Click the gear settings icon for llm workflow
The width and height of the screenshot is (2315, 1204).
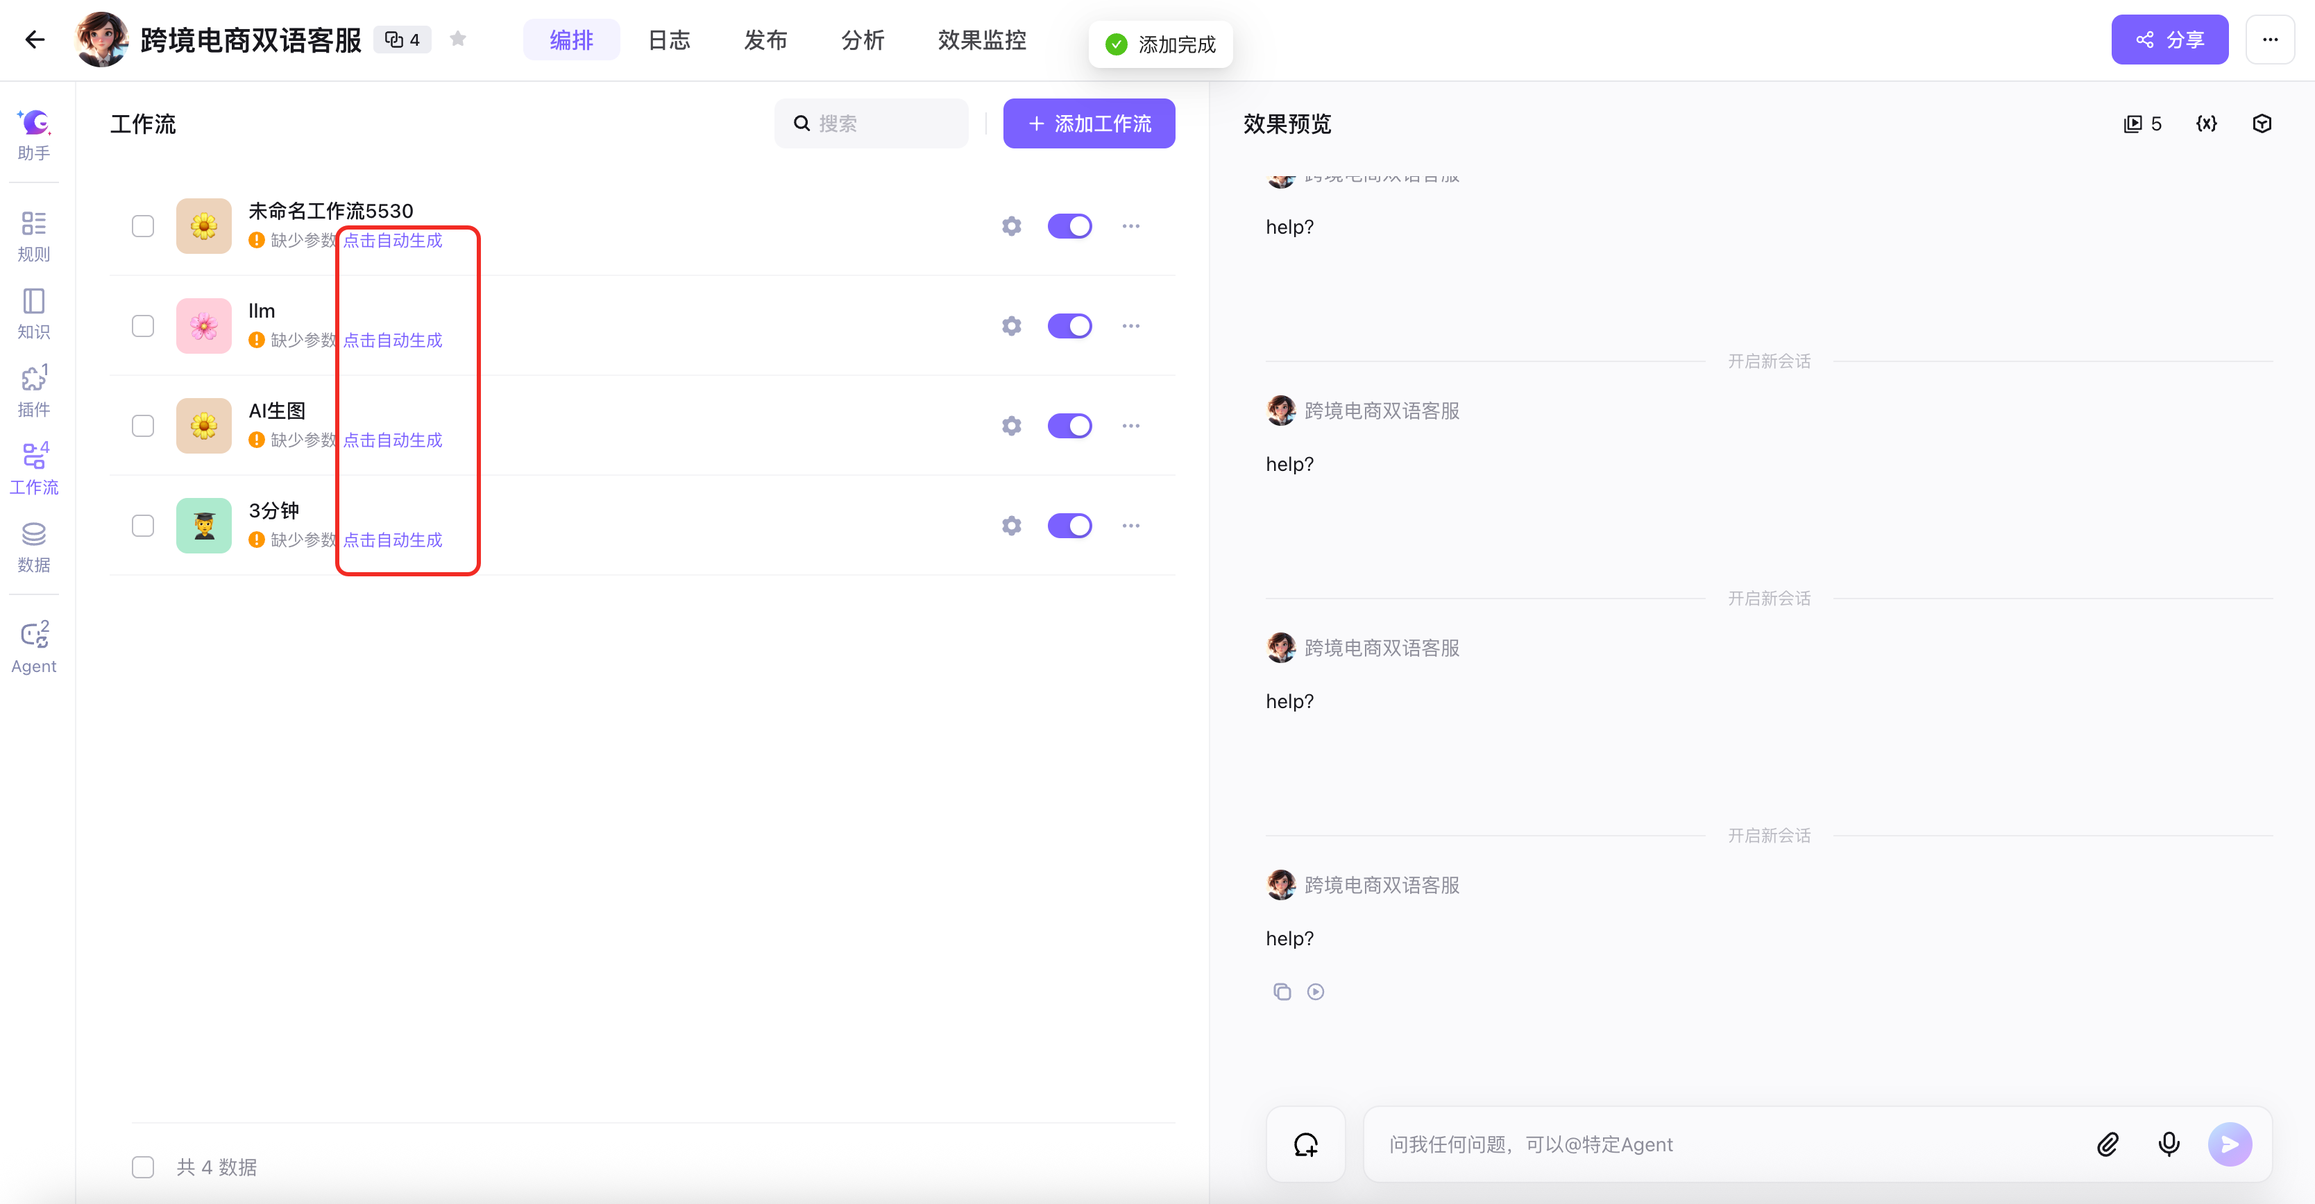tap(1011, 326)
